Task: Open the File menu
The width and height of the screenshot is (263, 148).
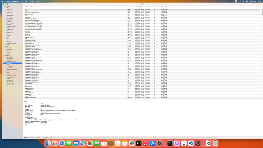Action: (x=22, y=1)
